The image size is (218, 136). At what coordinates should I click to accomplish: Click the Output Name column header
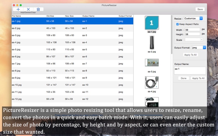tap(88, 16)
